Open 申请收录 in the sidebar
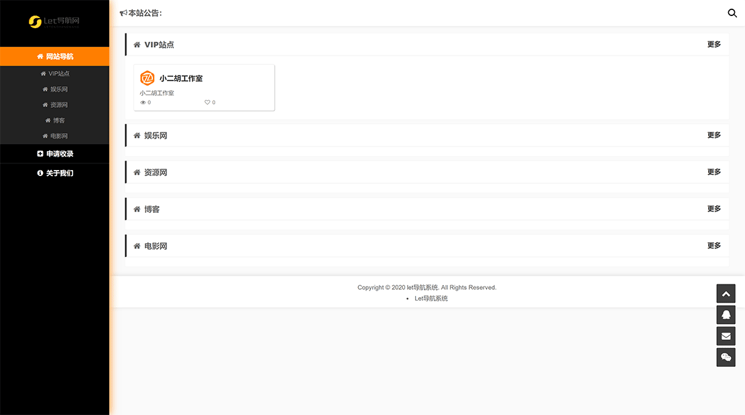 tap(55, 154)
